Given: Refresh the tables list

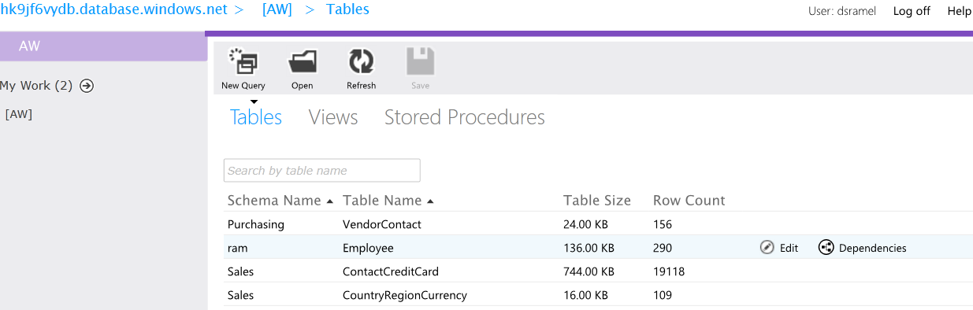Looking at the screenshot, I should 361,61.
